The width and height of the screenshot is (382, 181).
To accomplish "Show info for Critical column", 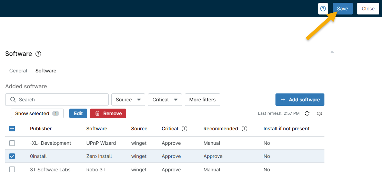I will (x=184, y=129).
